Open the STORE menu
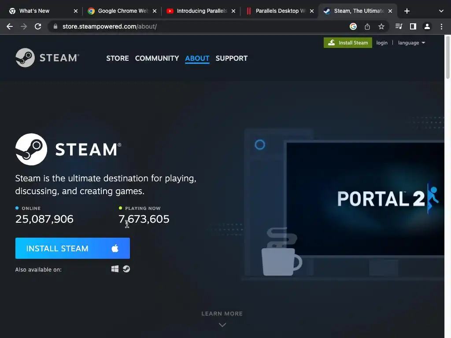Viewport: 451px width, 338px height. [117, 58]
